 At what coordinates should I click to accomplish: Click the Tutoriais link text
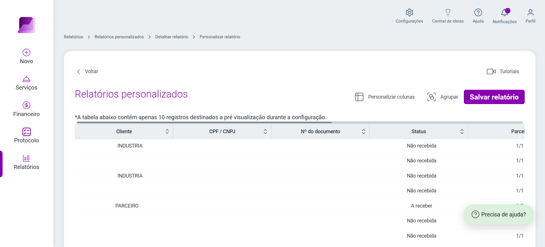coord(509,71)
